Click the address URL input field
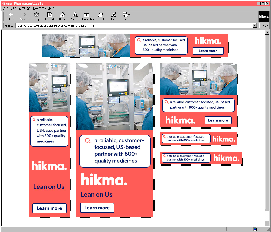The width and height of the screenshot is (271, 232). [134, 26]
